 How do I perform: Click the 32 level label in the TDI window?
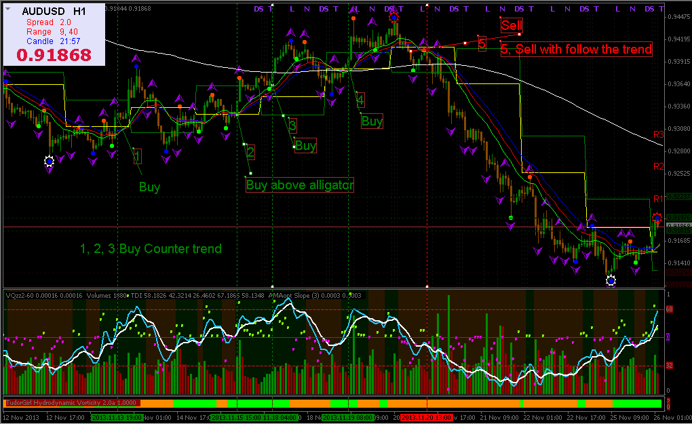(x=669, y=366)
